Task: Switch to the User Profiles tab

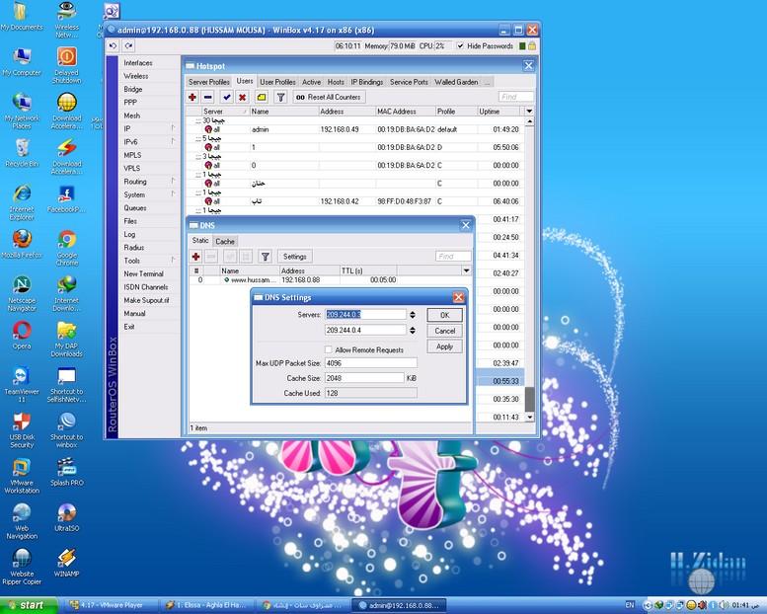Action: 277,82
